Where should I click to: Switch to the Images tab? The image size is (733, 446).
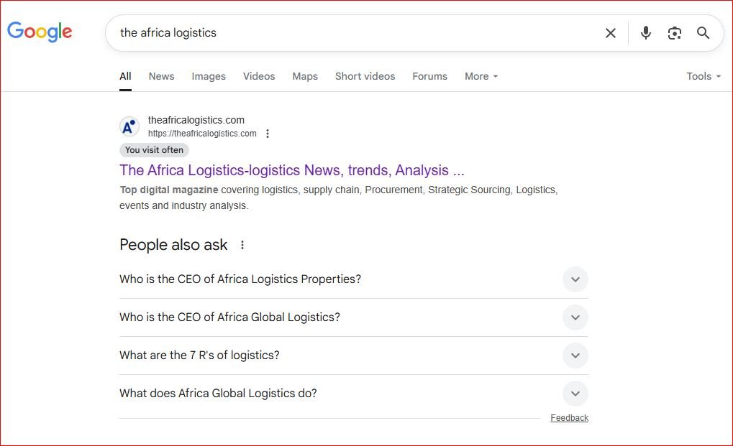[x=209, y=76]
